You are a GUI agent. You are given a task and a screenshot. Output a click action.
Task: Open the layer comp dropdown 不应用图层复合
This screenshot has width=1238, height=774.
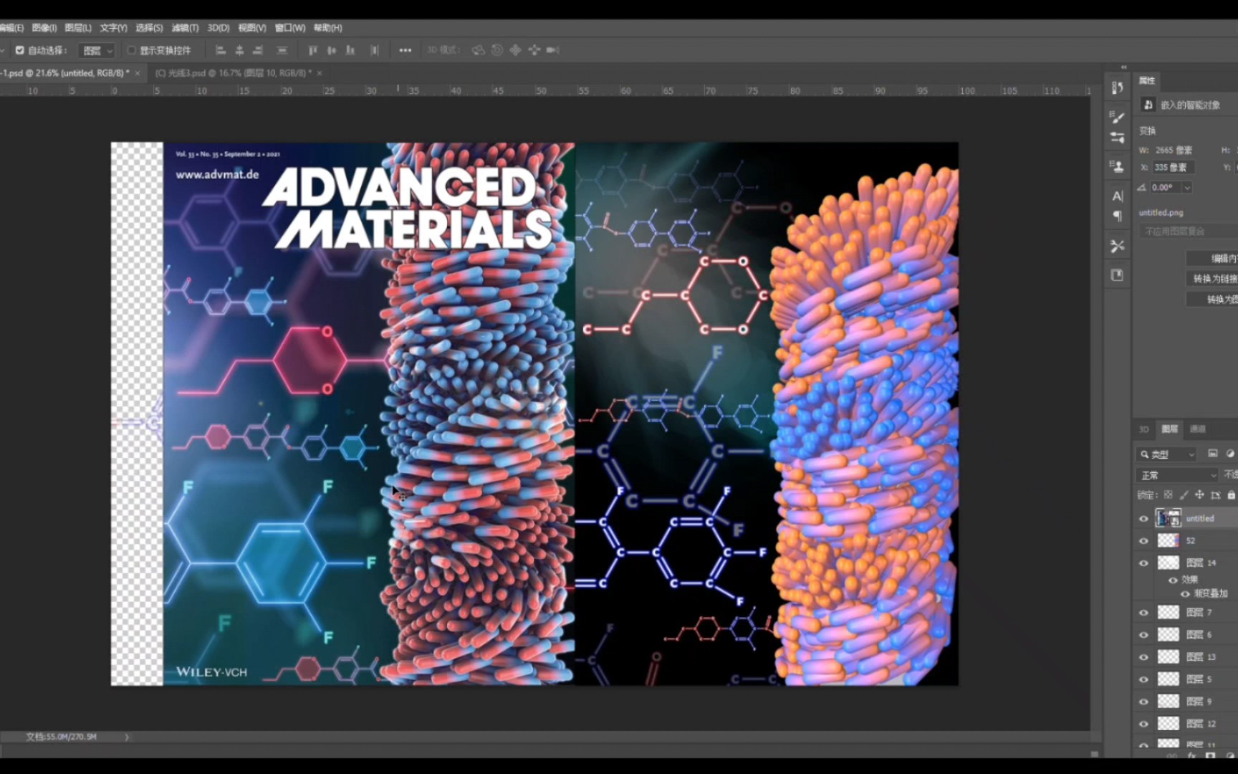(x=1189, y=231)
